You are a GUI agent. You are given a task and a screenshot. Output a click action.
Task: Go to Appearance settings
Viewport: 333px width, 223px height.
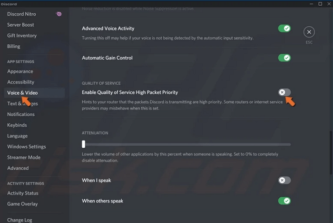click(x=20, y=71)
